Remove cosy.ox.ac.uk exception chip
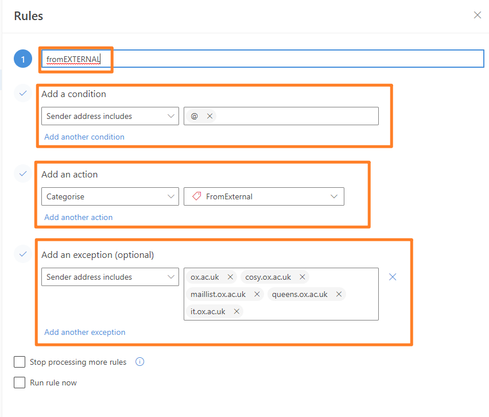489x417 pixels. [302, 277]
